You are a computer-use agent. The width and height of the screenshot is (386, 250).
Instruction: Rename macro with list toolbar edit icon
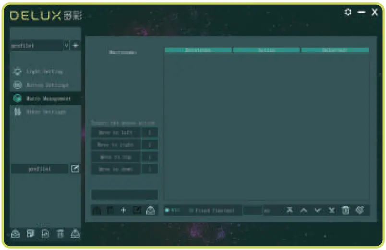pos(137,210)
